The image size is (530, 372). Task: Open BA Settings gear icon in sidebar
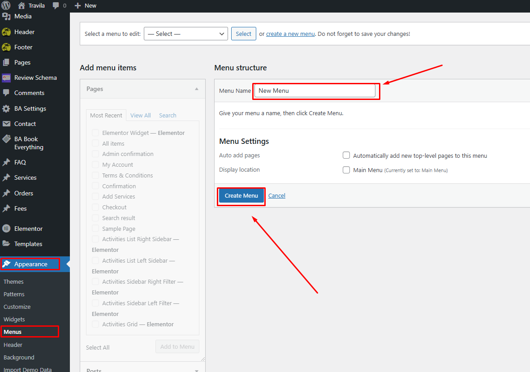pos(6,108)
